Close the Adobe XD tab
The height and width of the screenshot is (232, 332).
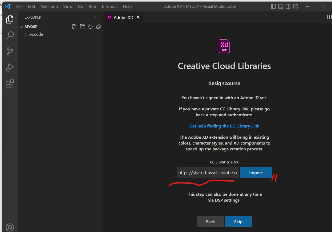point(138,17)
